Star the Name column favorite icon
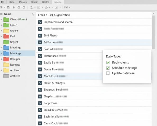Image resolution: width=157 pixels, height=126 pixels. pyautogui.click(x=33, y=14)
